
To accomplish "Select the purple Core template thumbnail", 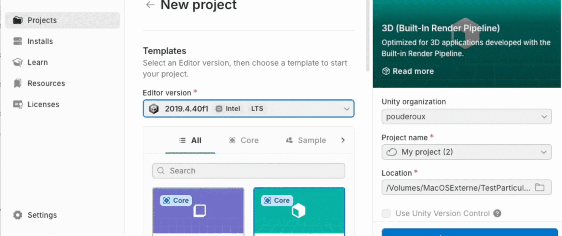I will [x=198, y=211].
